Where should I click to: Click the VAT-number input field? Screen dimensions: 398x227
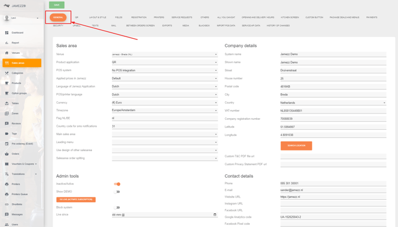[x=333, y=111]
